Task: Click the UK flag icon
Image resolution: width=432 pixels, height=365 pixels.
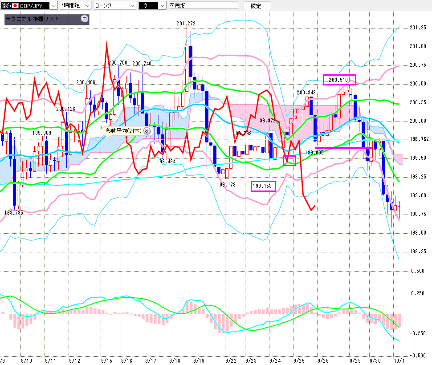Action: tap(5, 5)
